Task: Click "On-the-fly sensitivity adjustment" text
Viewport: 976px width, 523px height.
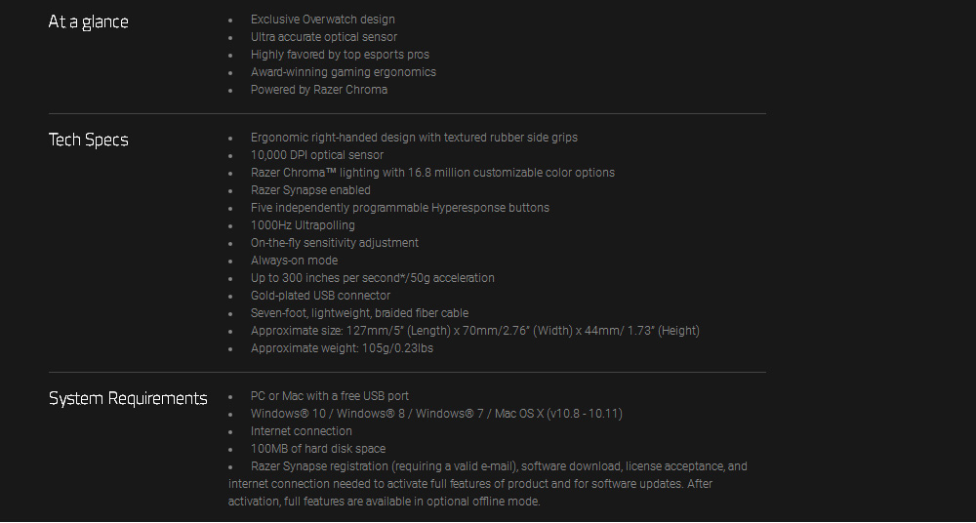Action: click(334, 243)
